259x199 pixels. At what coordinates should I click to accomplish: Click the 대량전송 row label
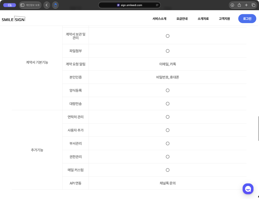click(76, 104)
